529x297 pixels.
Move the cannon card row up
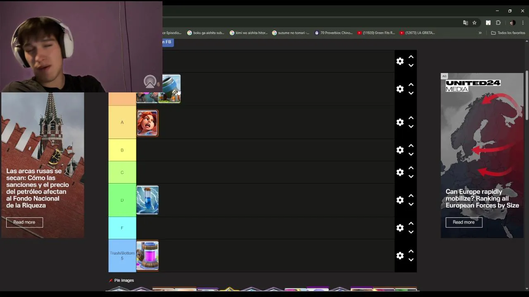tap(411, 85)
